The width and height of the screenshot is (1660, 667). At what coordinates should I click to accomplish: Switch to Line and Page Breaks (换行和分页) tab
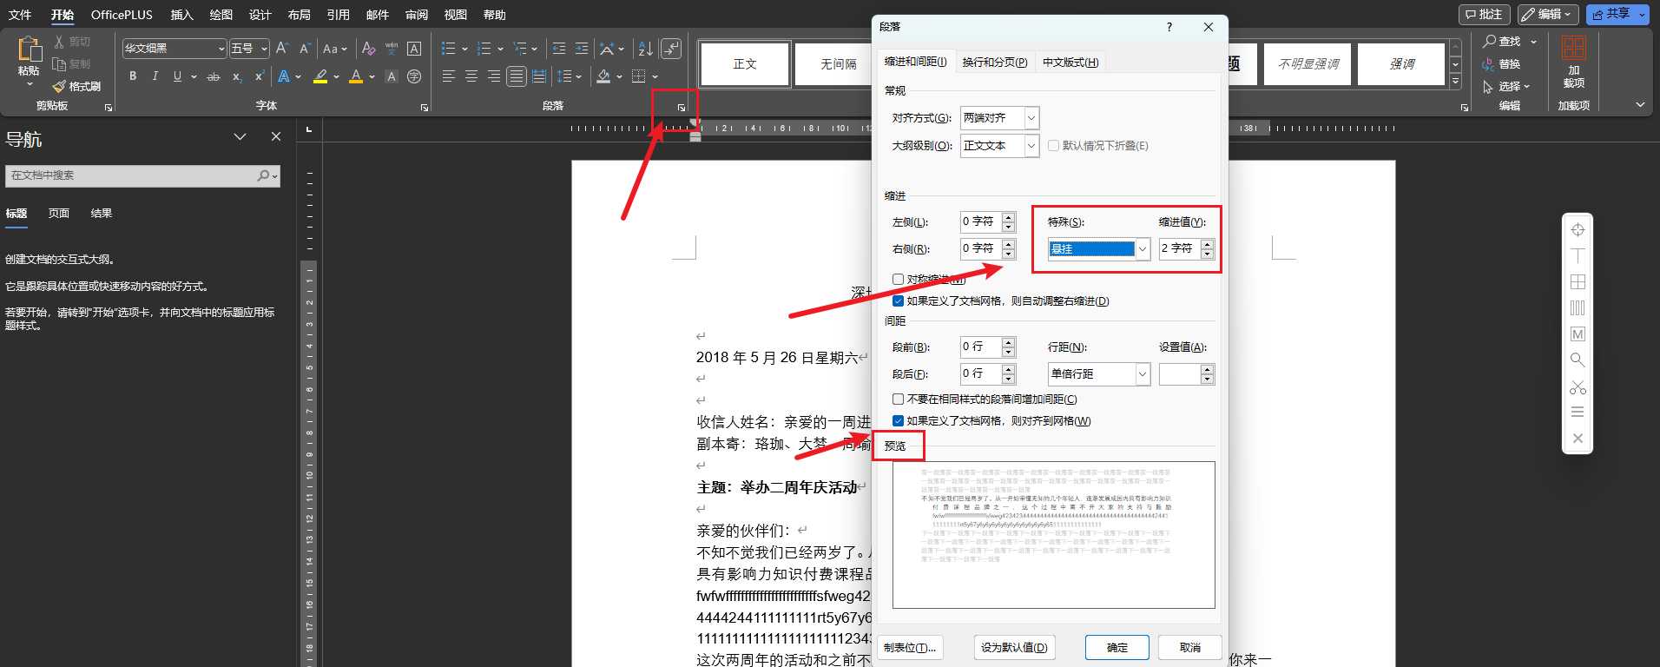point(994,63)
